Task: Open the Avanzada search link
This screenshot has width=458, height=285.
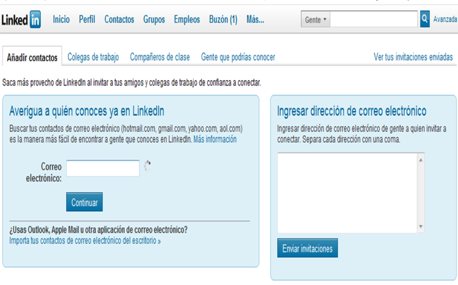Action: pos(445,19)
